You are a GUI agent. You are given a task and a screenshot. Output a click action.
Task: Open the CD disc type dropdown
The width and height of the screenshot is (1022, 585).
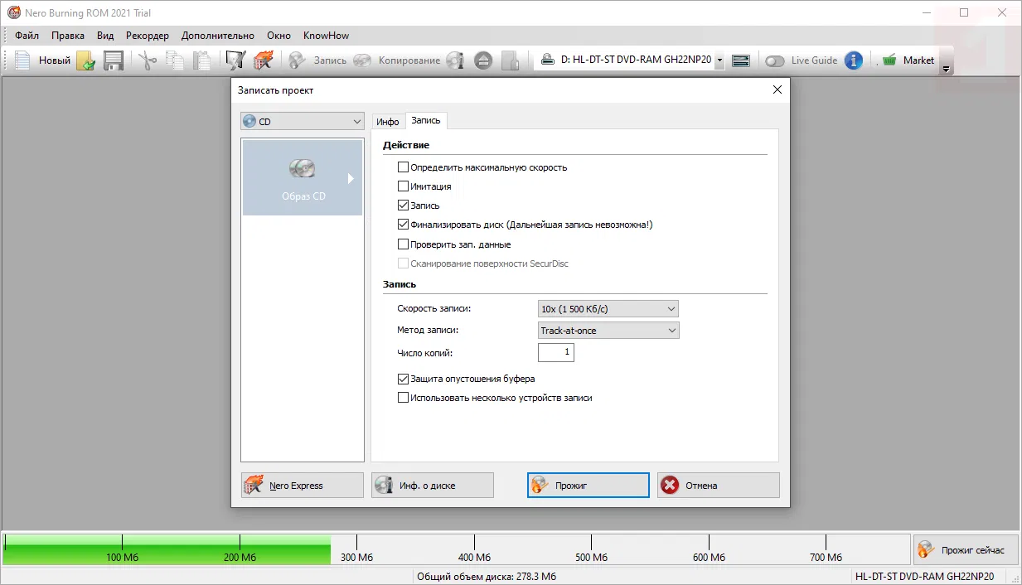303,121
